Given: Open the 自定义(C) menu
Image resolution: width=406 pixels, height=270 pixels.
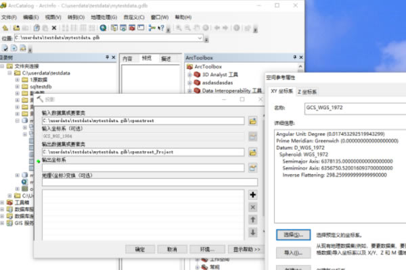Looking at the screenshot, I should point(134,18).
